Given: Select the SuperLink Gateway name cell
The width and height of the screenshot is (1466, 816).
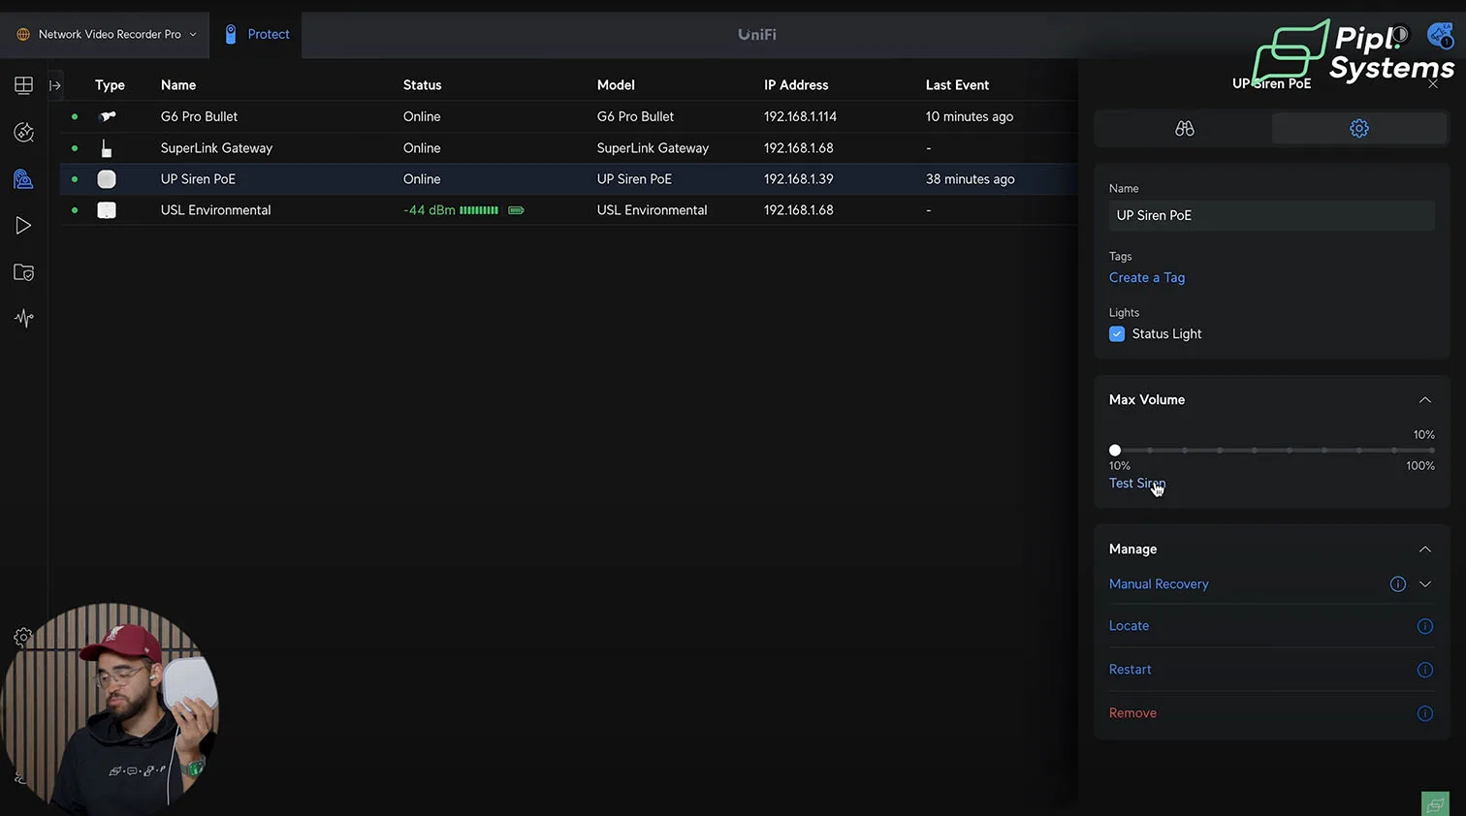Looking at the screenshot, I should pyautogui.click(x=216, y=148).
